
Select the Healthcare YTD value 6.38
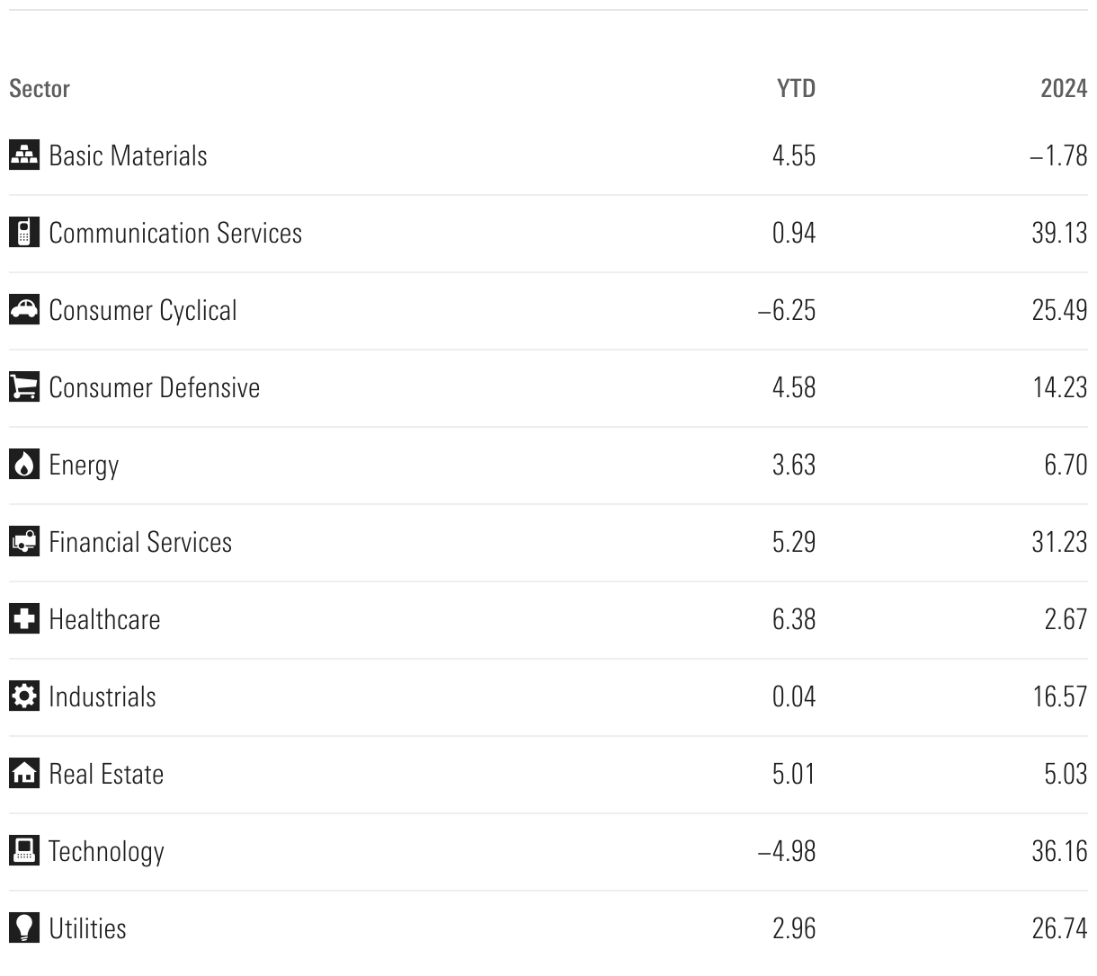click(793, 619)
